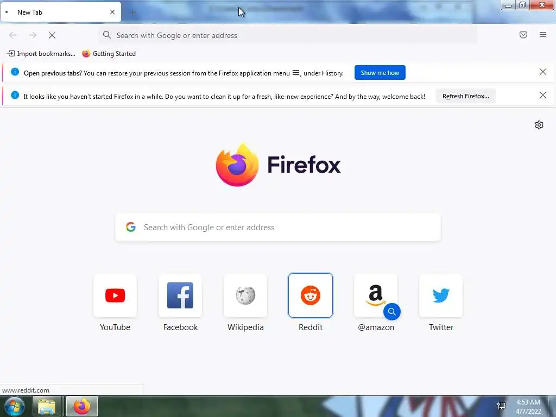Select the New Tab tab
Viewport: 556px width, 417px height.
[61, 12]
